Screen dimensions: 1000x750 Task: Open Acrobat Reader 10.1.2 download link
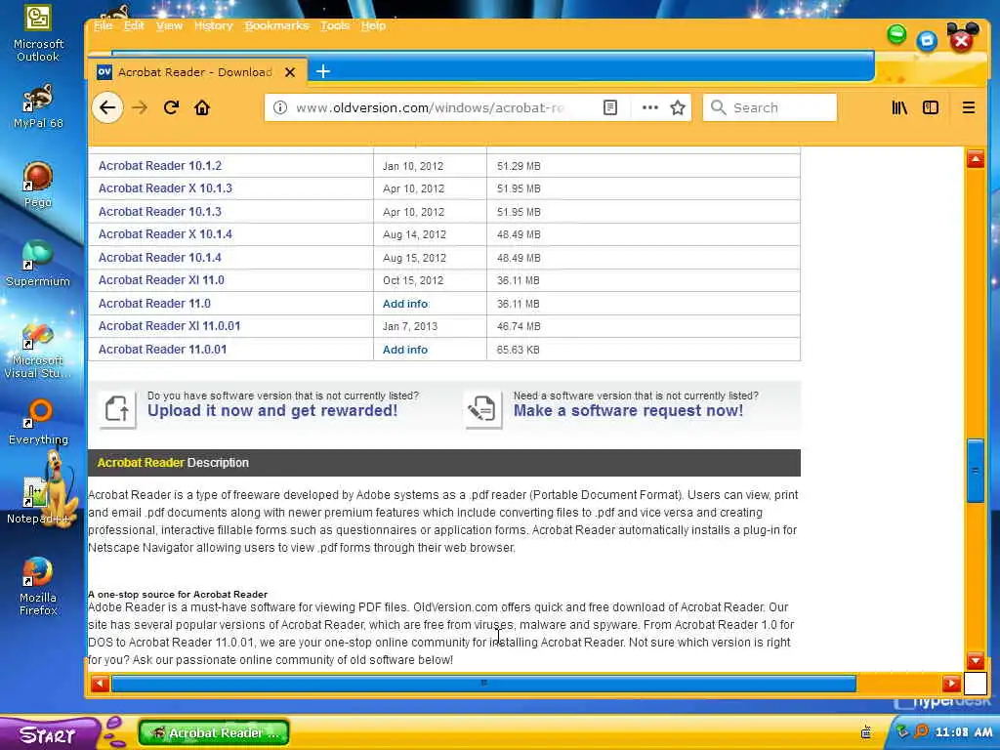(x=160, y=166)
